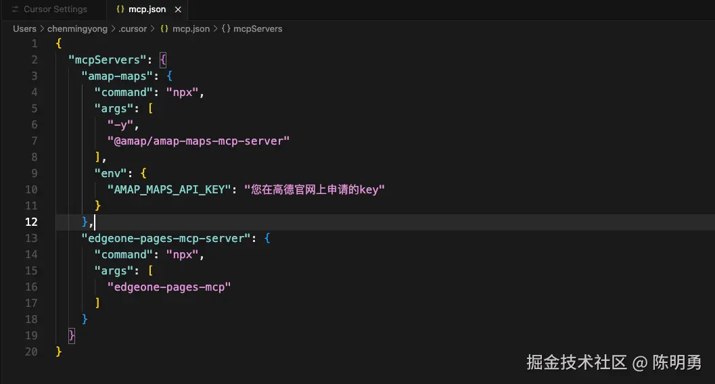The image size is (715, 384).
Task: Place cursor on "edgeone-pages-mcp-server" key
Action: coord(166,238)
